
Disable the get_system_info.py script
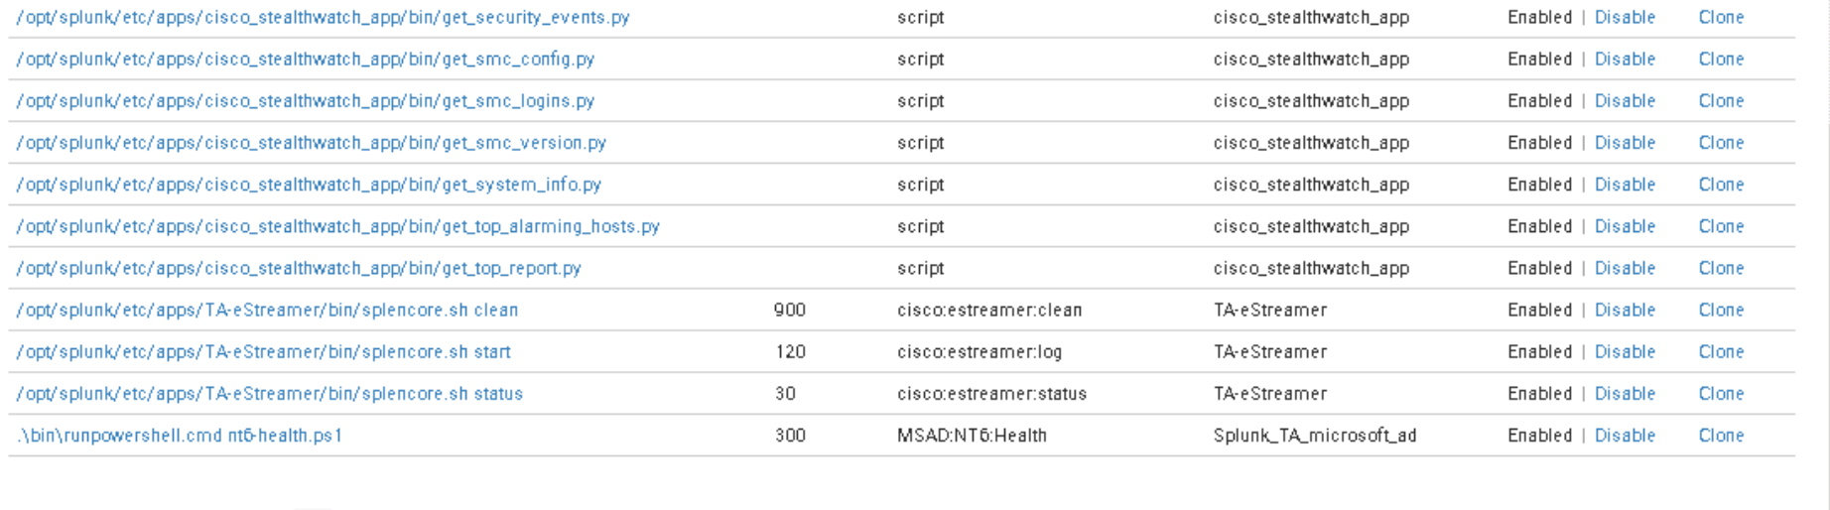(x=1625, y=185)
